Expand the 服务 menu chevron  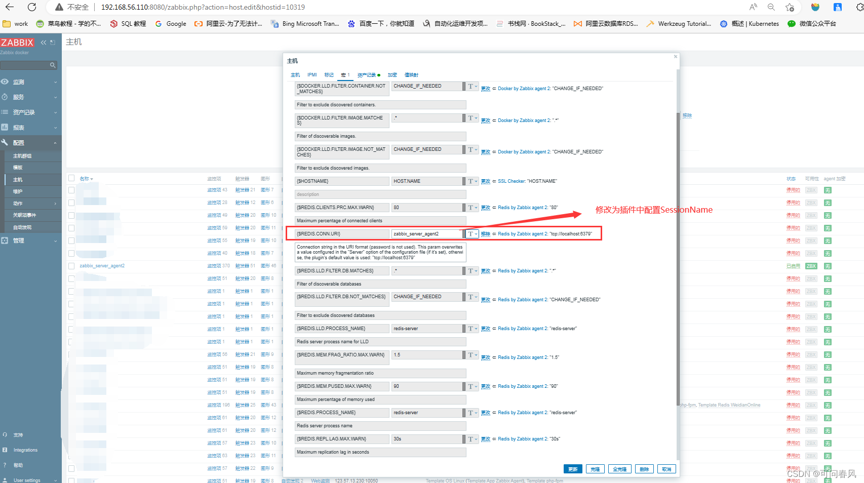[55, 97]
